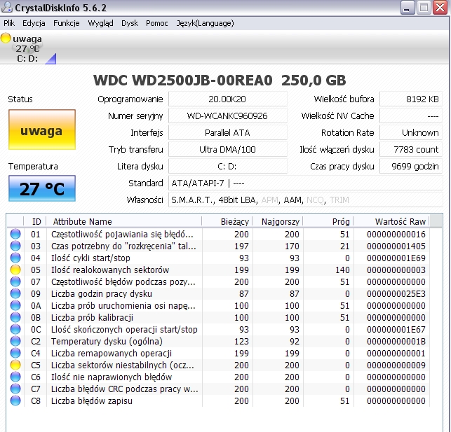The width and height of the screenshot is (451, 432).
Task: Select row Liczba błędów zapisu
Action: [x=218, y=401]
